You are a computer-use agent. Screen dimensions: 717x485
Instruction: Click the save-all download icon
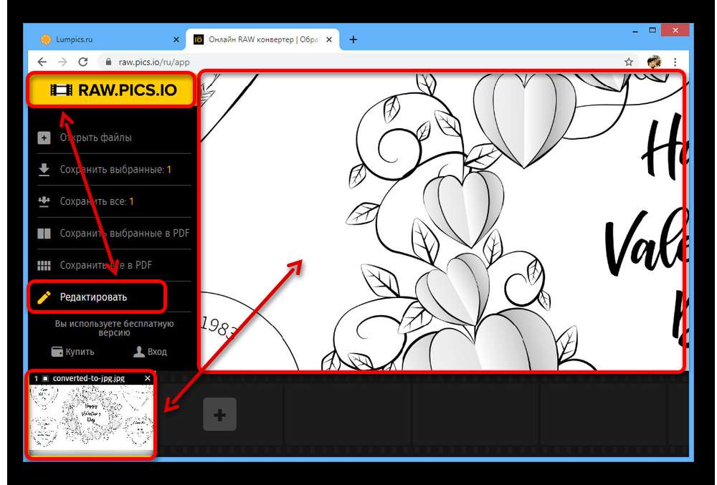44,201
